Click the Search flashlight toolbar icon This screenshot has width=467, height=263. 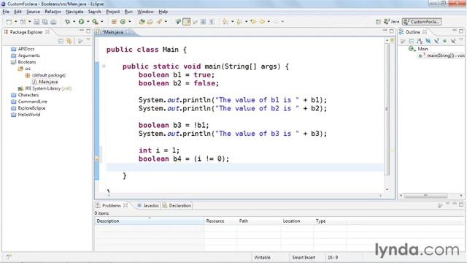point(160,21)
